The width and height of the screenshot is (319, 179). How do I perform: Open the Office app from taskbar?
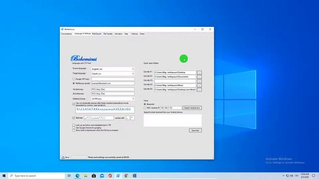pyautogui.click(x=110, y=176)
